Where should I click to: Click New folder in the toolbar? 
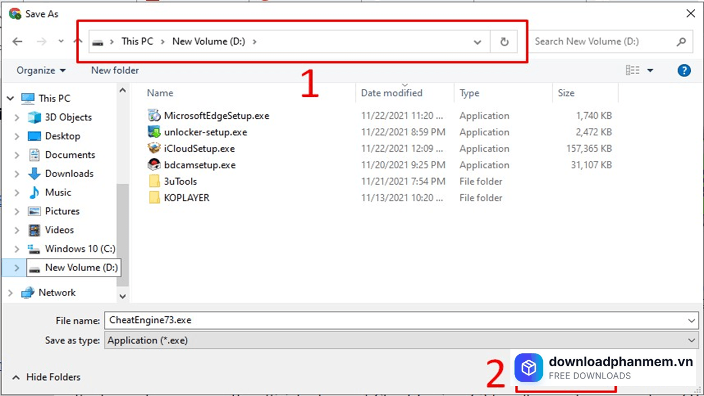tap(115, 70)
